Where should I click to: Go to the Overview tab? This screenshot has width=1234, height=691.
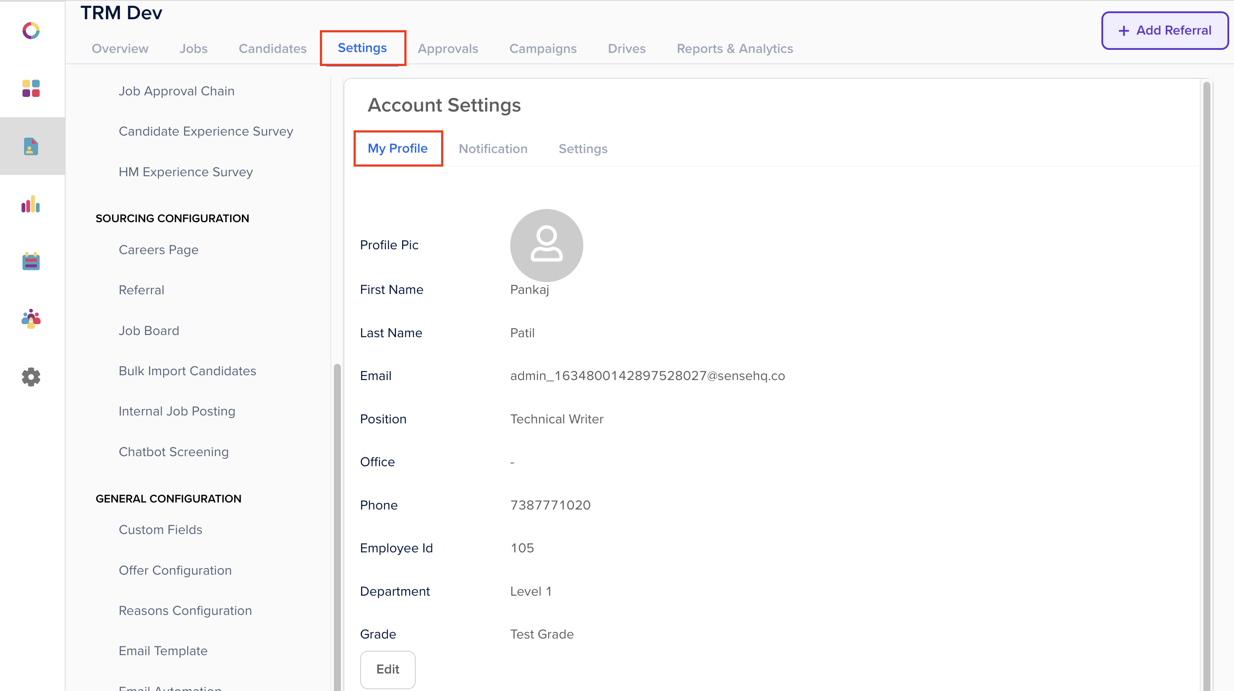120,49
